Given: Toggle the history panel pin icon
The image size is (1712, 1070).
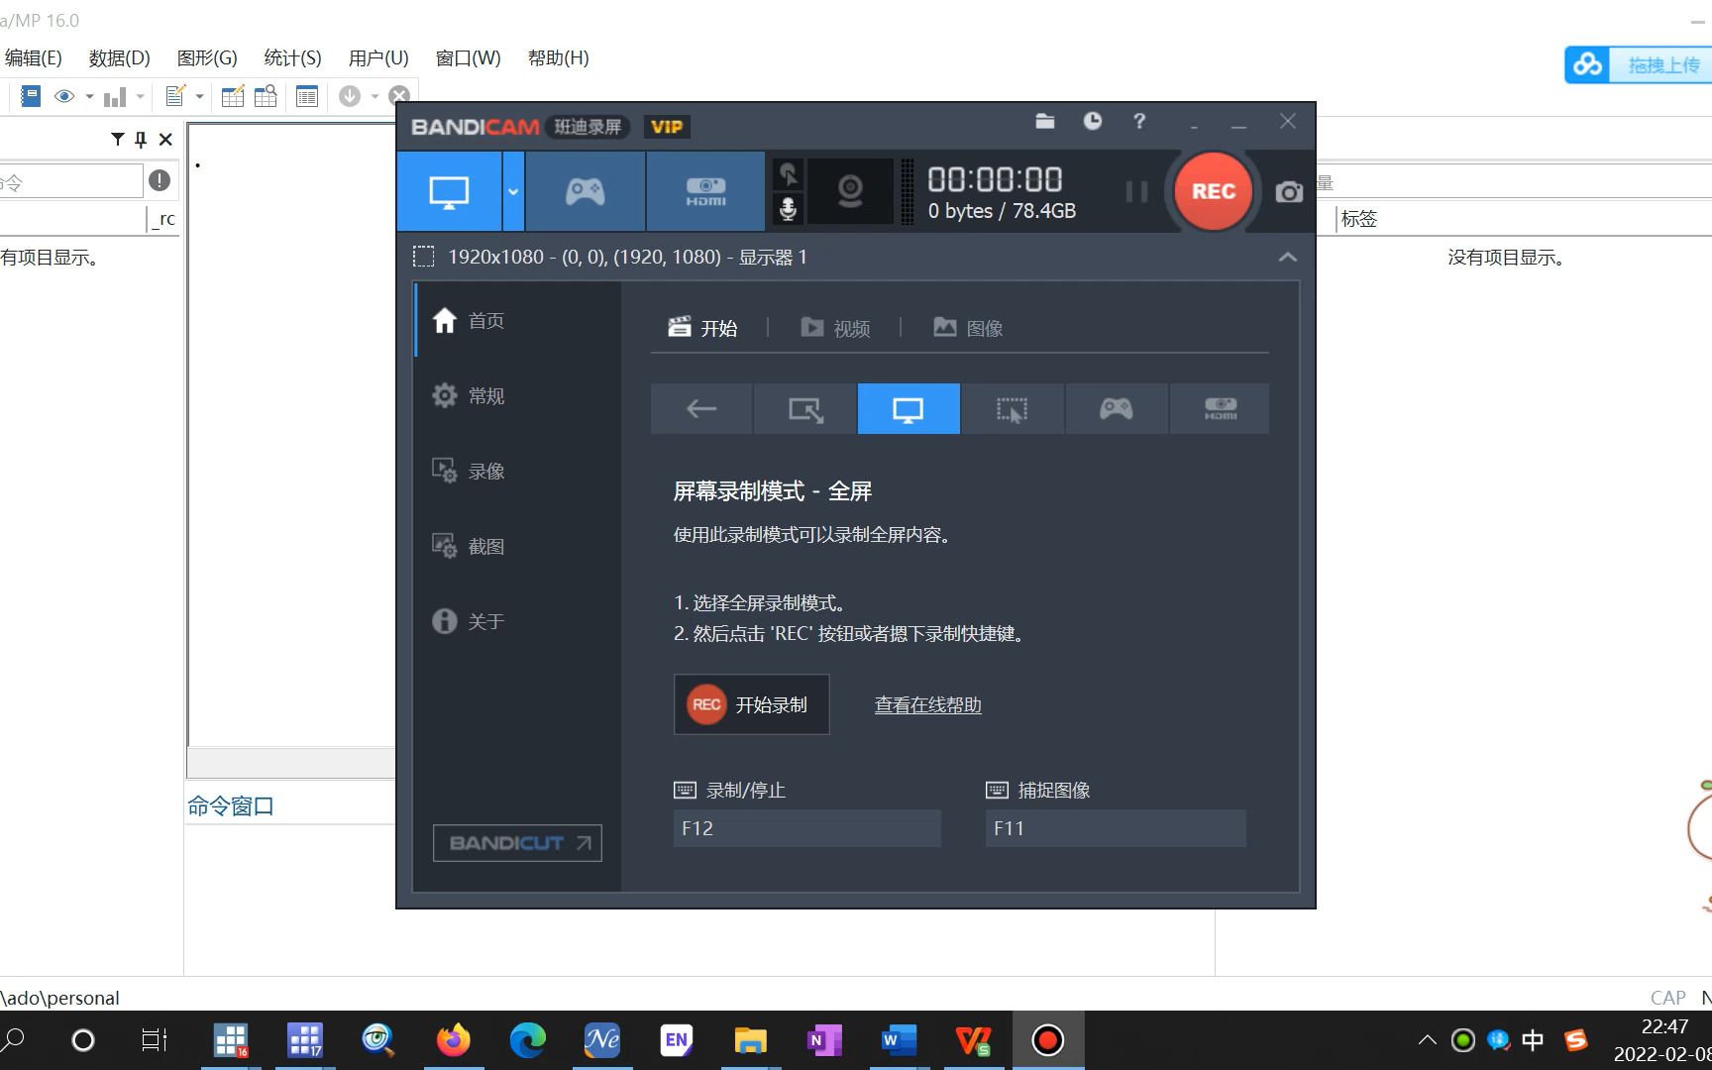Looking at the screenshot, I should [x=141, y=139].
